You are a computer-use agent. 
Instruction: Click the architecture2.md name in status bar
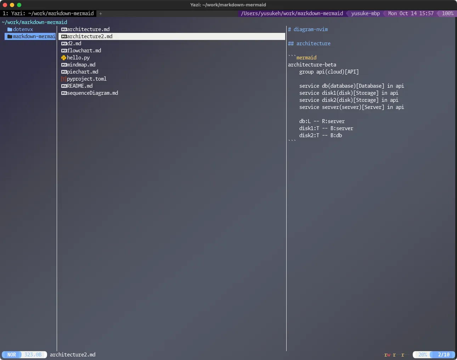[x=73, y=355]
